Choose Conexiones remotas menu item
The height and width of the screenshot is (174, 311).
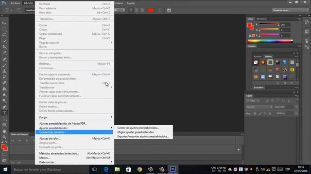[x=74, y=132]
